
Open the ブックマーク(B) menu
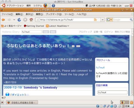pyautogui.click(x=54, y=14)
